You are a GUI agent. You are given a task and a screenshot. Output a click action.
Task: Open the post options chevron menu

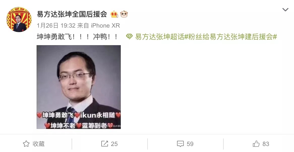click(285, 10)
